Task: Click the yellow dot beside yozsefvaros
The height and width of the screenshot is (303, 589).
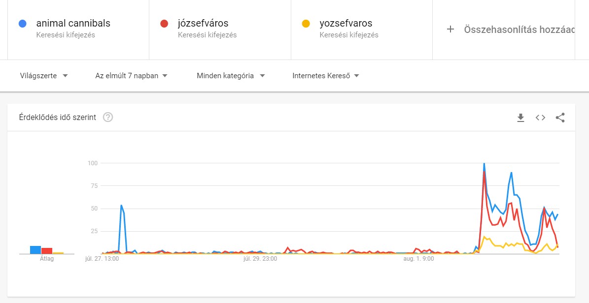Action: pyautogui.click(x=306, y=24)
